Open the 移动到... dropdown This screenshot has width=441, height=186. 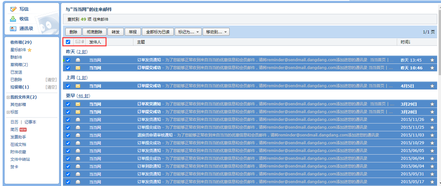coord(216,32)
